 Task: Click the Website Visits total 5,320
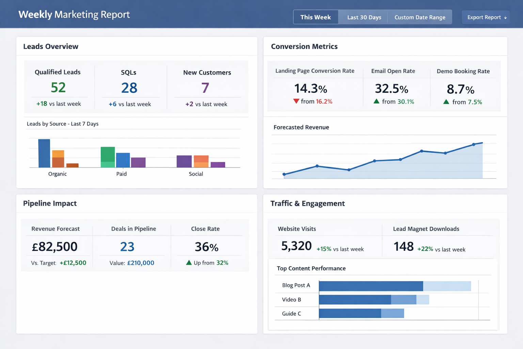pos(297,246)
